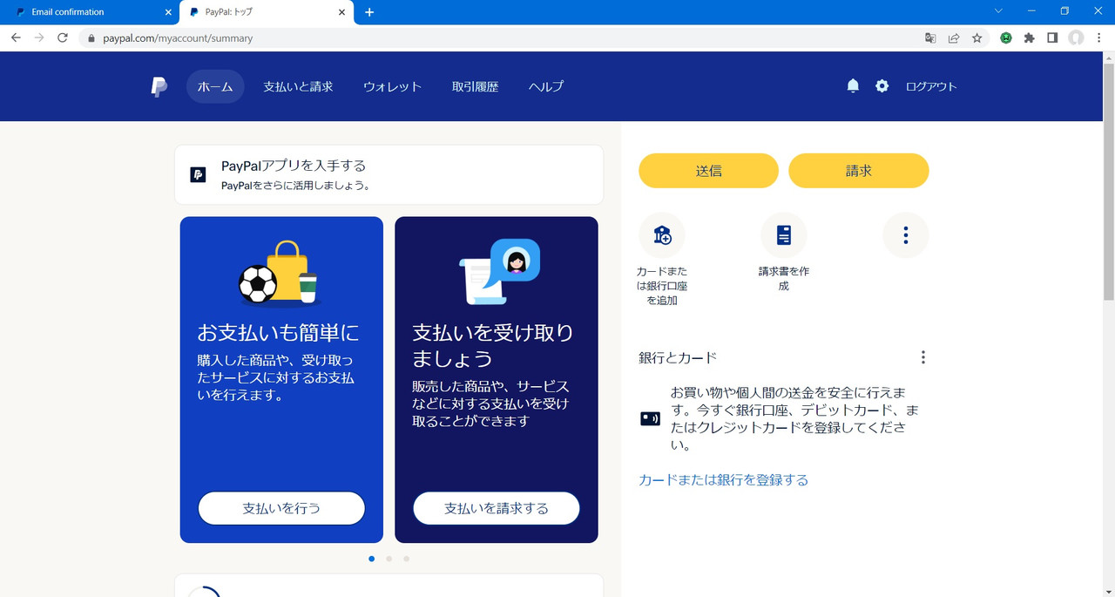Click 支払いを請求する button
The width and height of the screenshot is (1115, 597).
[497, 508]
